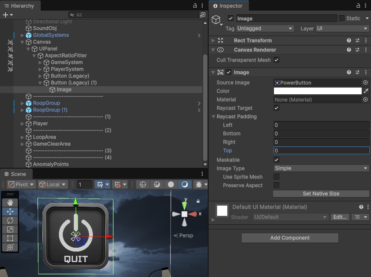Viewport: 371px width, 277px height.
Task: Select the Scale tool in Scene toolbar
Action: tap(10, 229)
